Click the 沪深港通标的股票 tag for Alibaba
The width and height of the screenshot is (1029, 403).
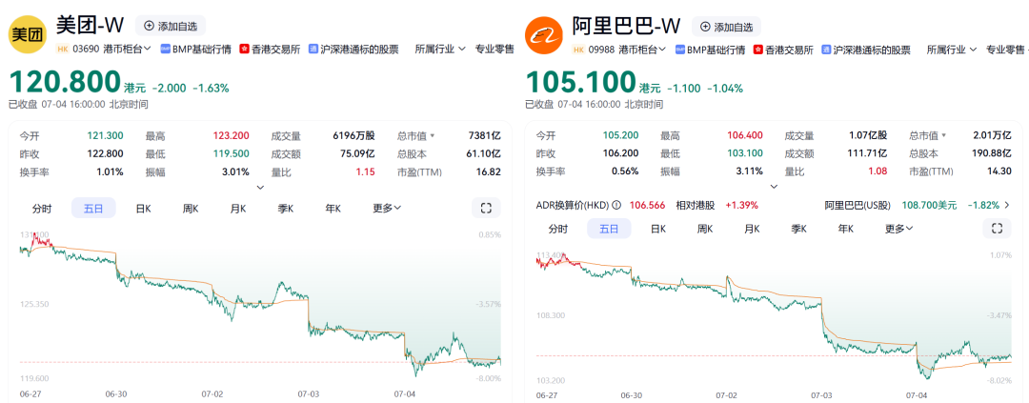coord(866,50)
